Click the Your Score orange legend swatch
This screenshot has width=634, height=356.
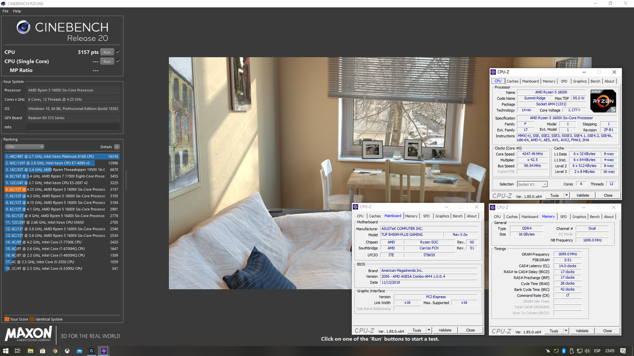[7, 319]
